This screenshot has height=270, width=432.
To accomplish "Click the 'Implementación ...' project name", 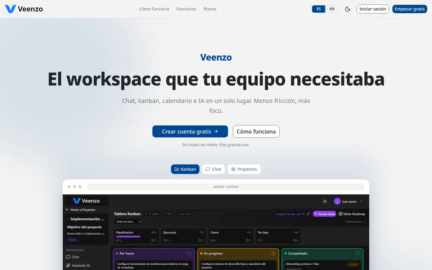I will [87, 219].
